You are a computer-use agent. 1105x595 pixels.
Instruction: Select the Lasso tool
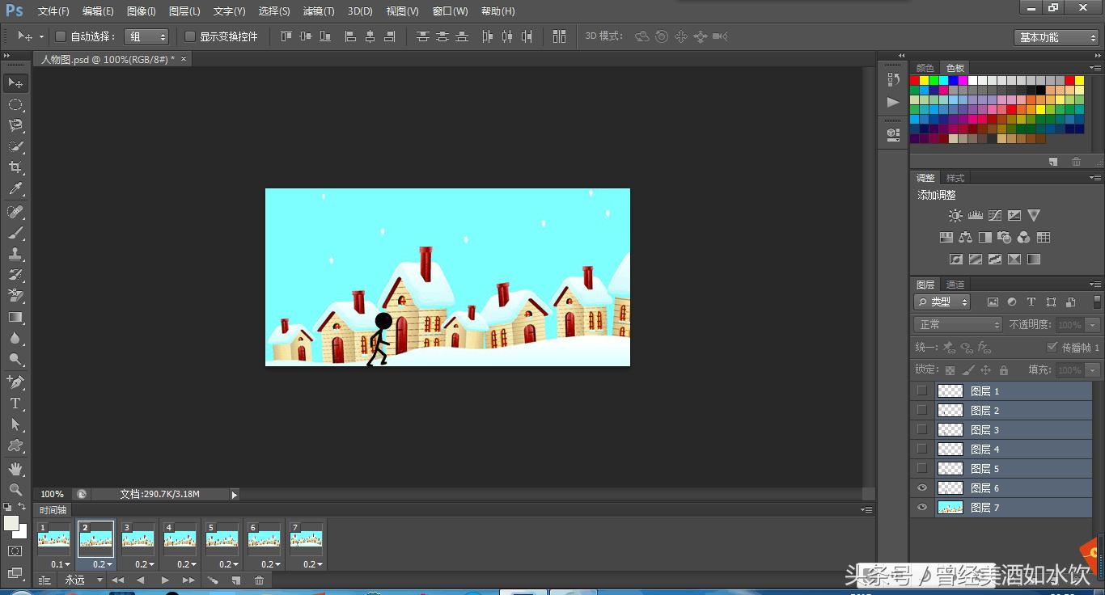15,125
